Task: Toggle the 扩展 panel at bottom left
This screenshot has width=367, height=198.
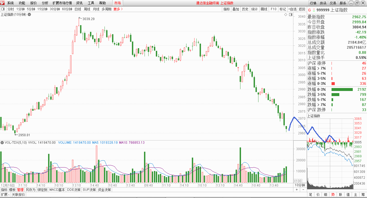Action: pos(5,195)
